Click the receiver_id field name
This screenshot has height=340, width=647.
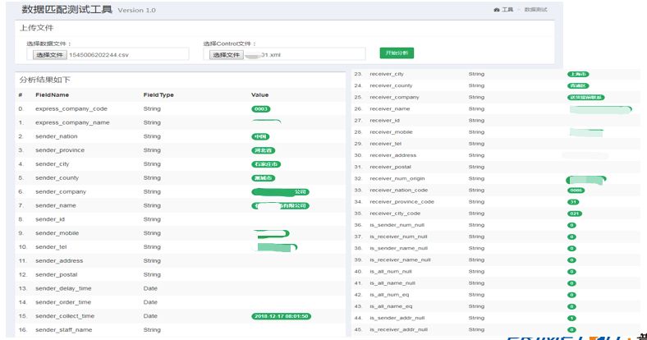click(384, 121)
